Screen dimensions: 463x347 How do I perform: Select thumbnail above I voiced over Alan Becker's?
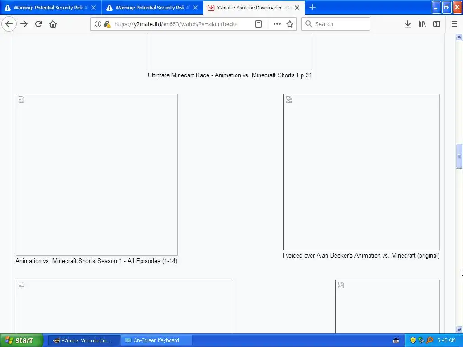tap(361, 172)
